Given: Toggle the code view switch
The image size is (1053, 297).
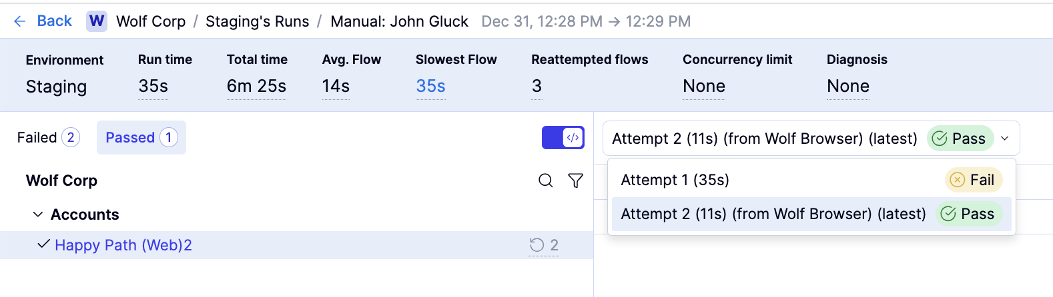Looking at the screenshot, I should (x=563, y=138).
